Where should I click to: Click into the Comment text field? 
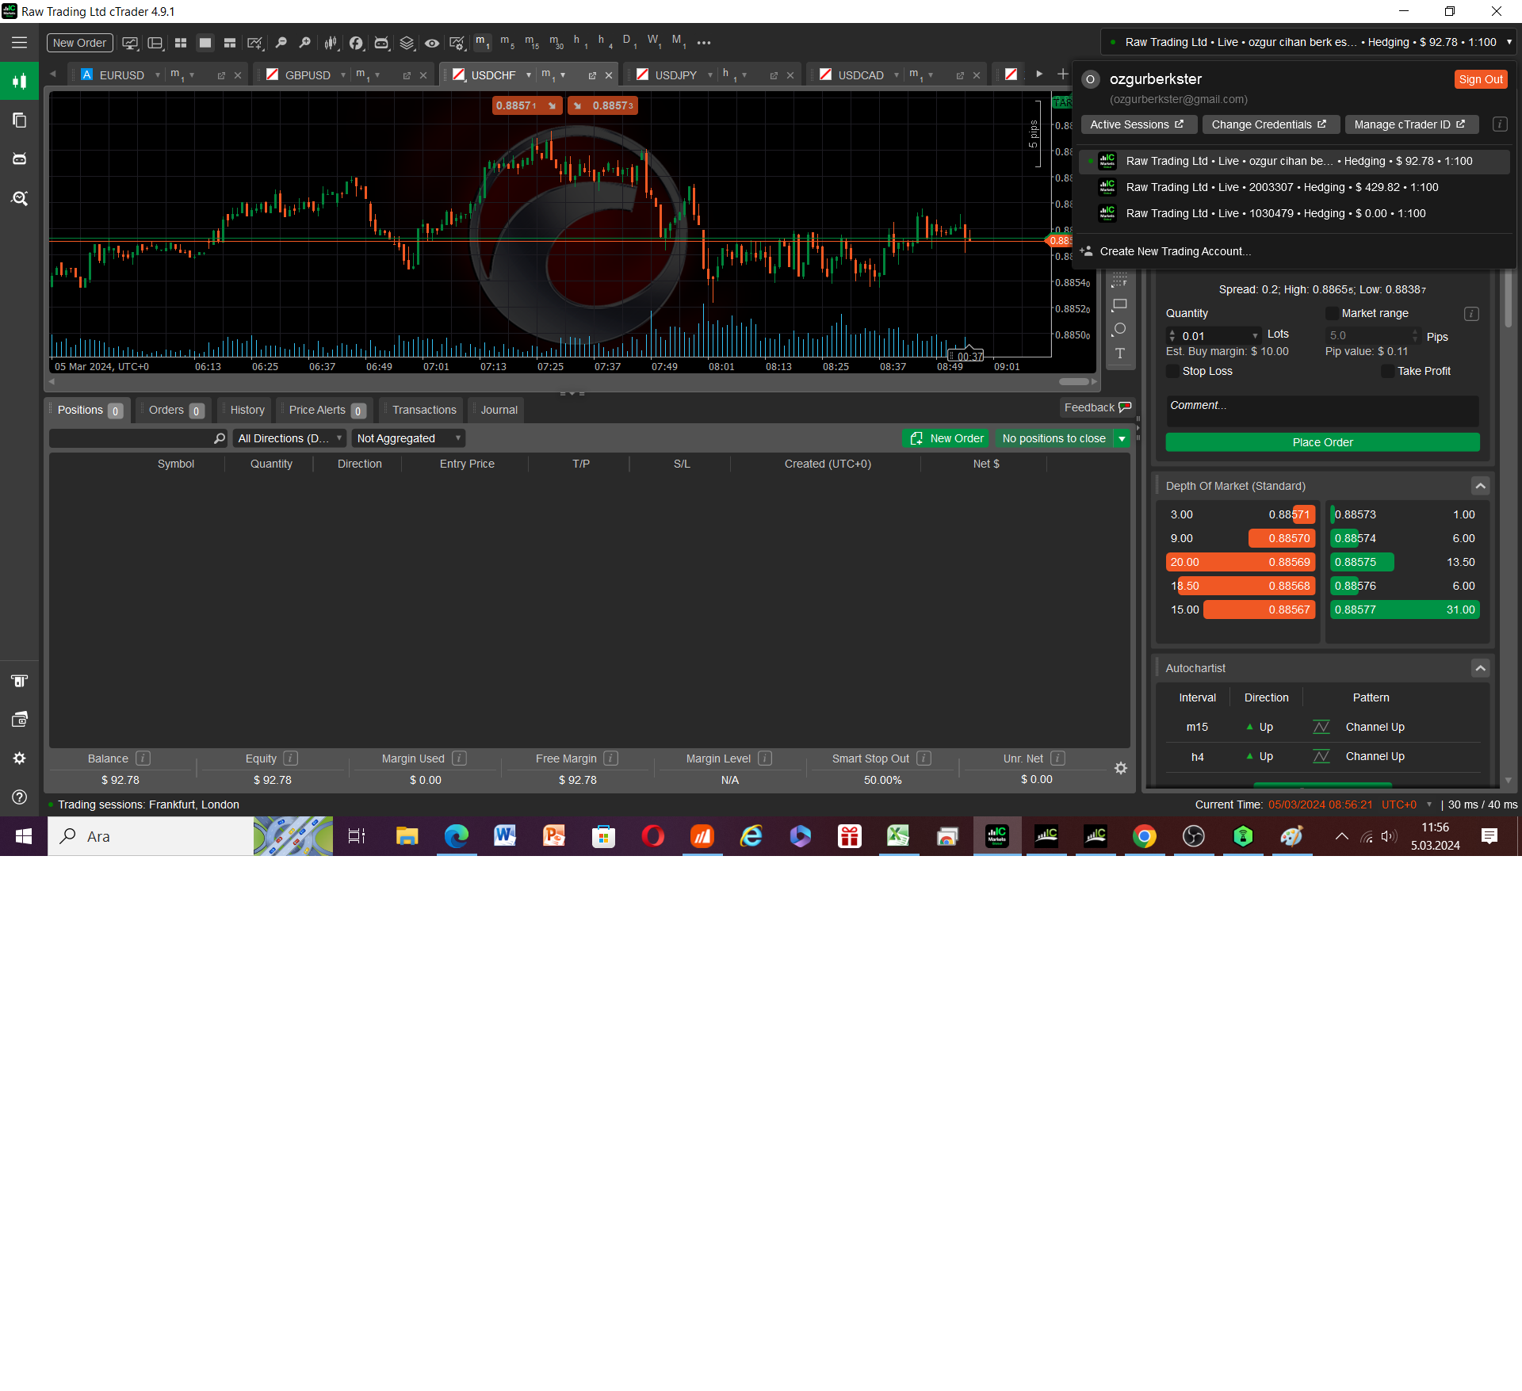click(1321, 411)
